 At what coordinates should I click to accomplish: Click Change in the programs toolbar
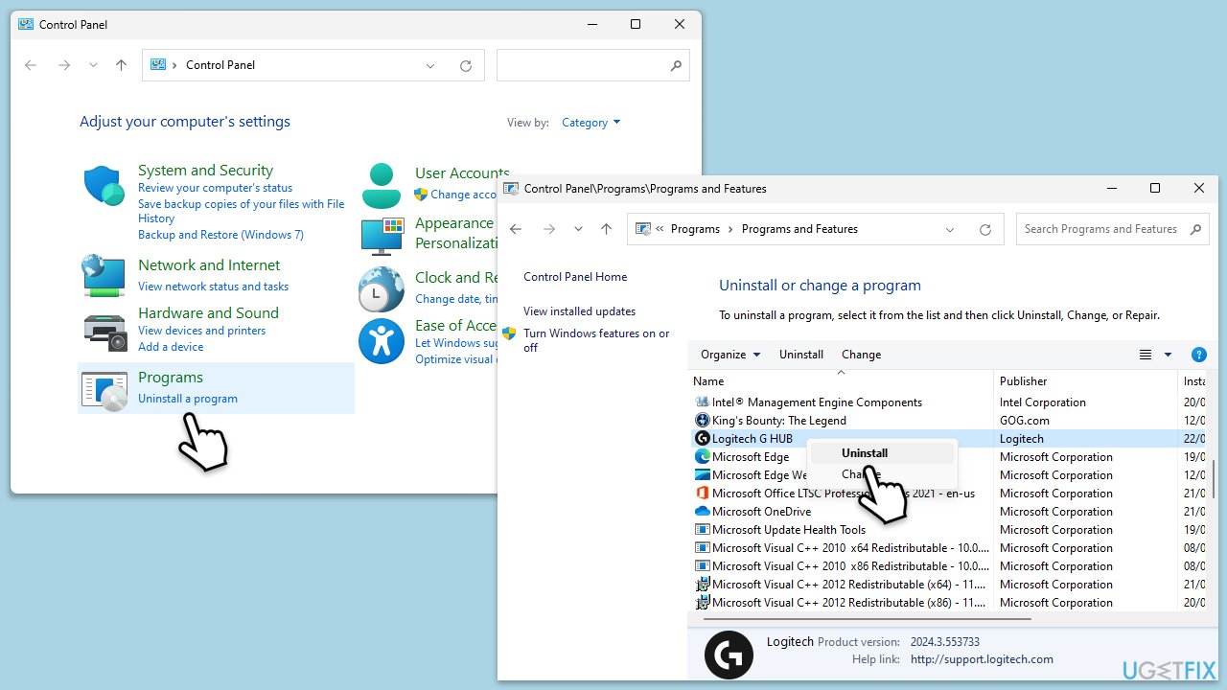(x=861, y=355)
